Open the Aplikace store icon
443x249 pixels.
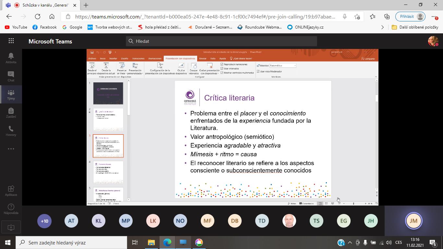pyautogui.click(x=11, y=191)
